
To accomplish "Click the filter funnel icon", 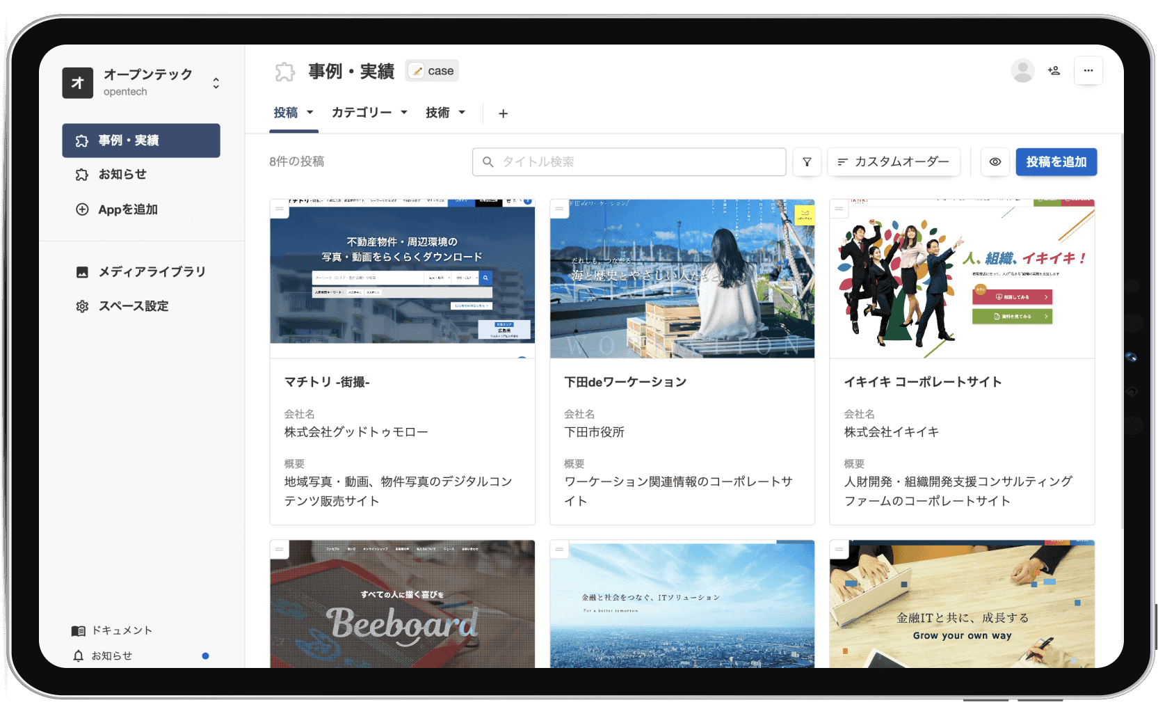I will pos(807,162).
